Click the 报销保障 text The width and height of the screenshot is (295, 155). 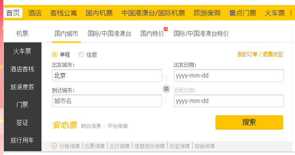(204, 146)
